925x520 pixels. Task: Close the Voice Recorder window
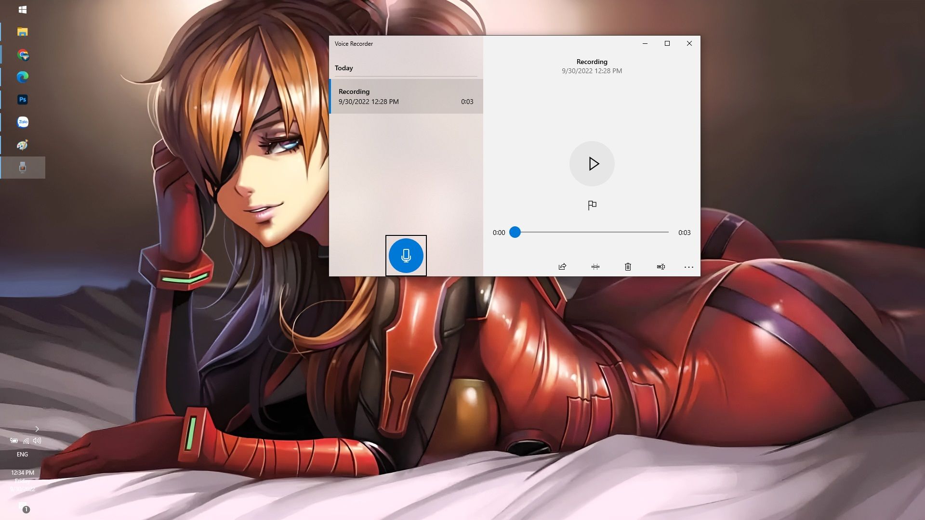coord(689,43)
